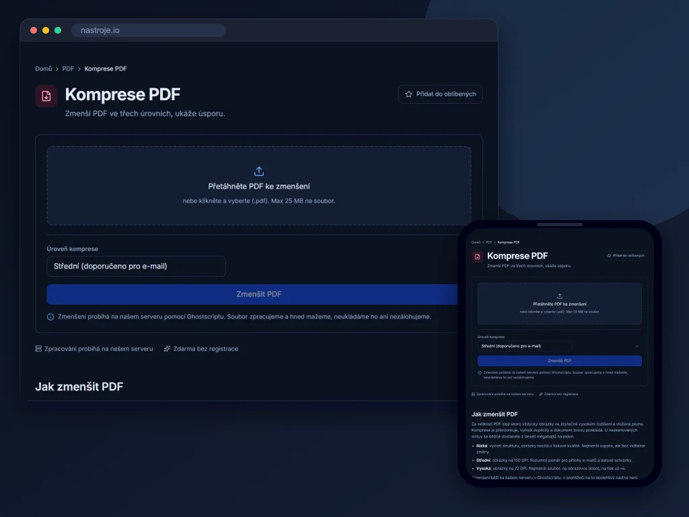
Task: Click the info icon in phone mockup notice
Action: [x=479, y=372]
